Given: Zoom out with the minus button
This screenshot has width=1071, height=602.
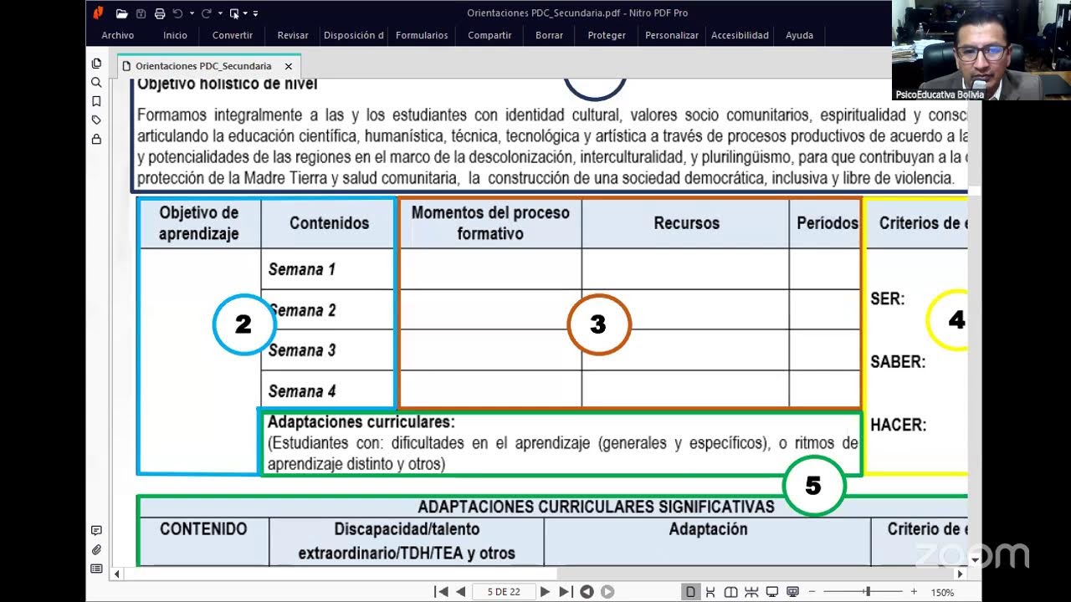Looking at the screenshot, I should tap(812, 592).
